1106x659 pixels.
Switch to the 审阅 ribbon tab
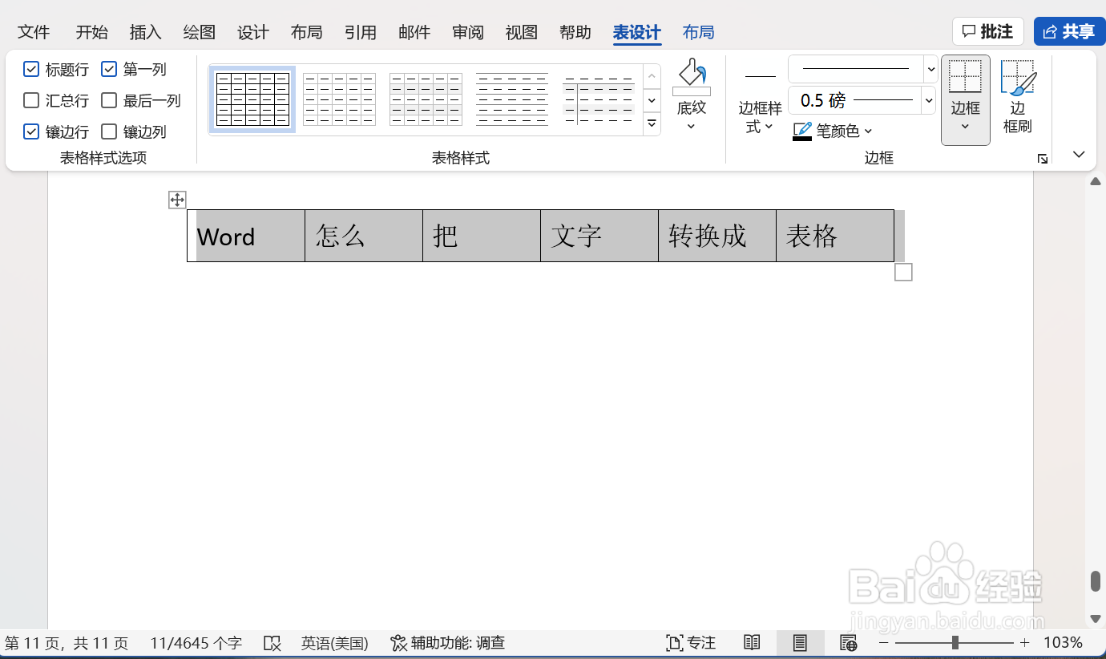[x=467, y=32]
